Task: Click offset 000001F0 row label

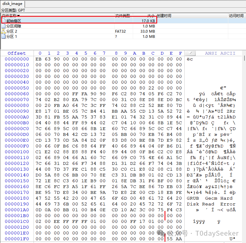Action: tap(17, 239)
